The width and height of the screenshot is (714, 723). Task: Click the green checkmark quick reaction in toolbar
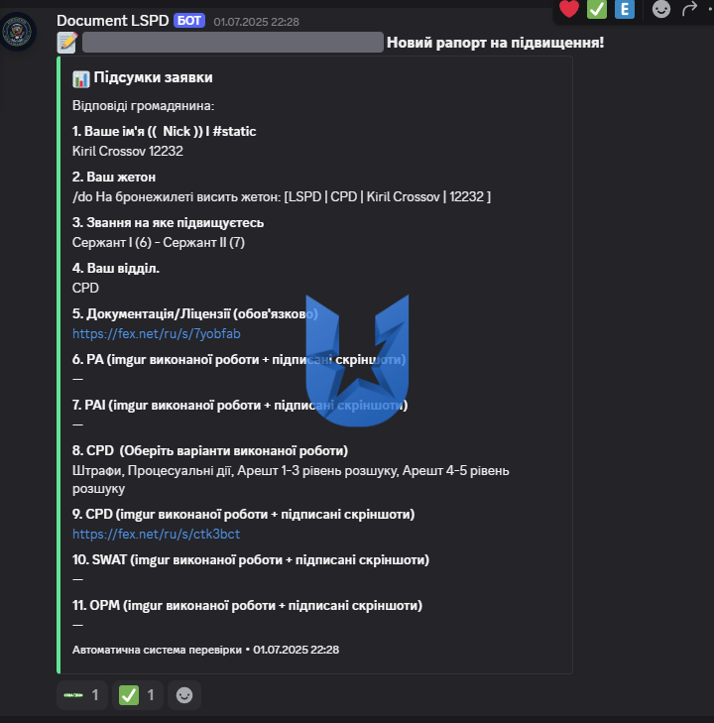coord(596,9)
